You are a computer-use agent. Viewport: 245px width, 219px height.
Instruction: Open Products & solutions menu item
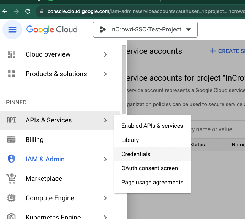click(60, 74)
